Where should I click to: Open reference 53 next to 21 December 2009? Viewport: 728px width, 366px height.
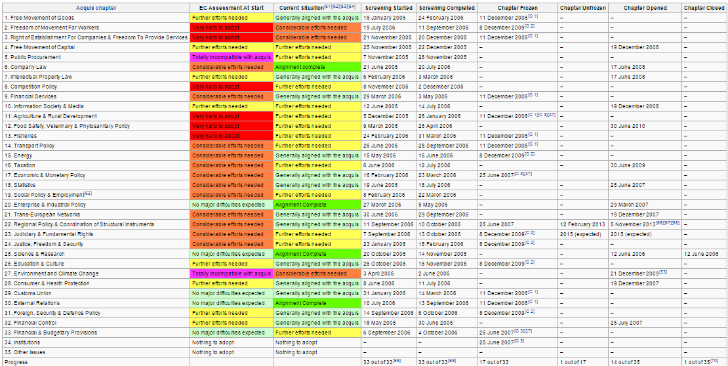(x=663, y=272)
